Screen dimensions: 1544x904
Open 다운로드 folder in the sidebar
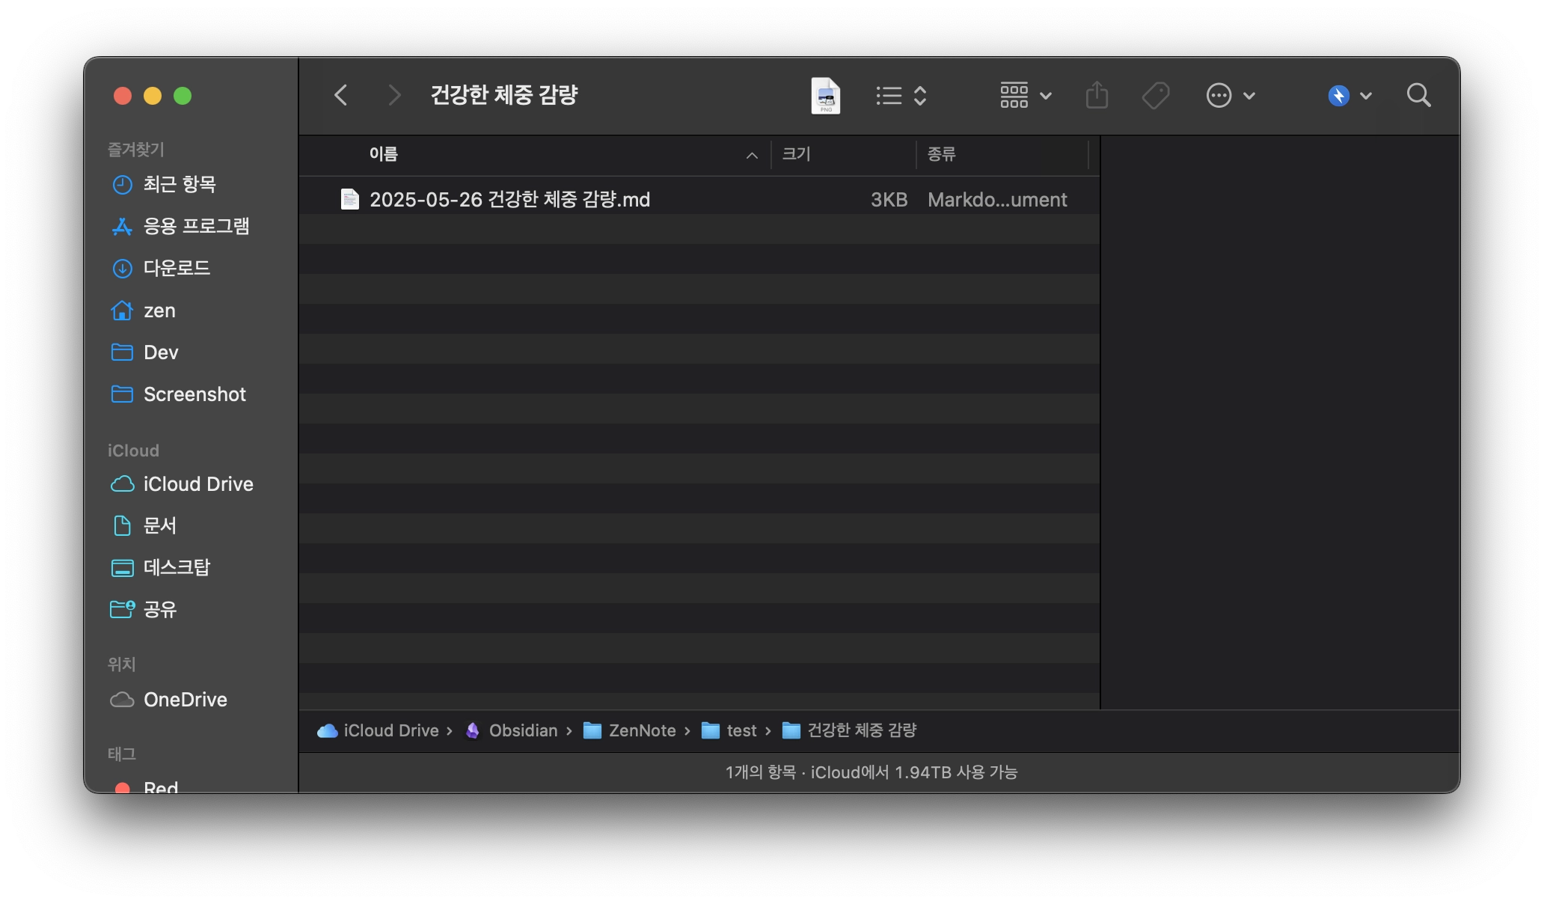177,268
